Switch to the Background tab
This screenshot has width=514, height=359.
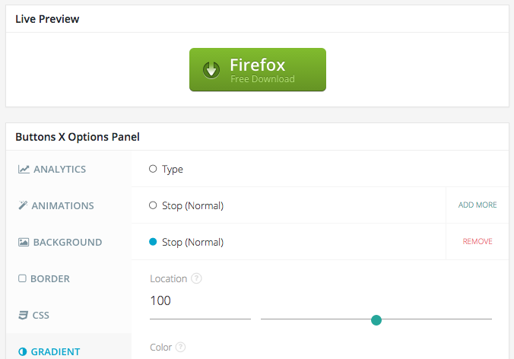click(x=68, y=243)
